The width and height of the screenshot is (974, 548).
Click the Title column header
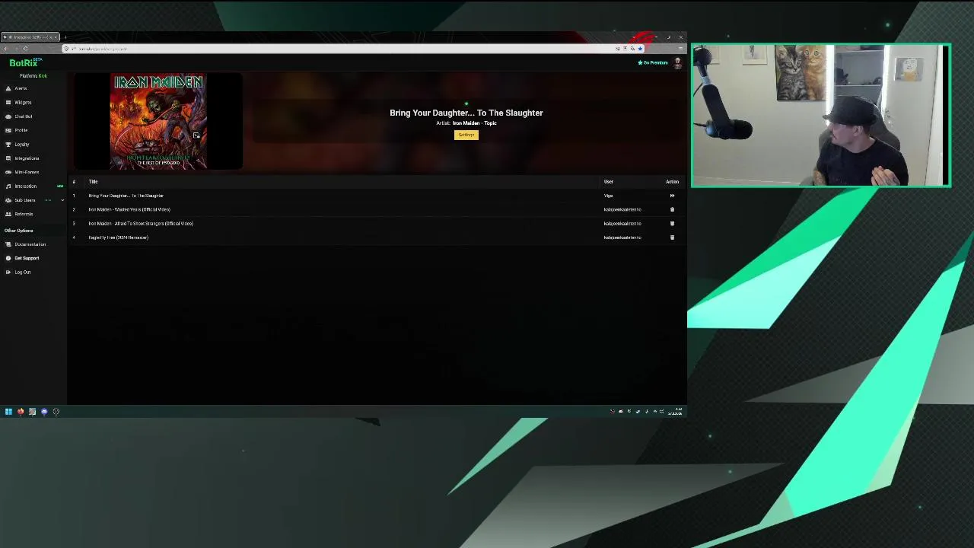pos(93,182)
